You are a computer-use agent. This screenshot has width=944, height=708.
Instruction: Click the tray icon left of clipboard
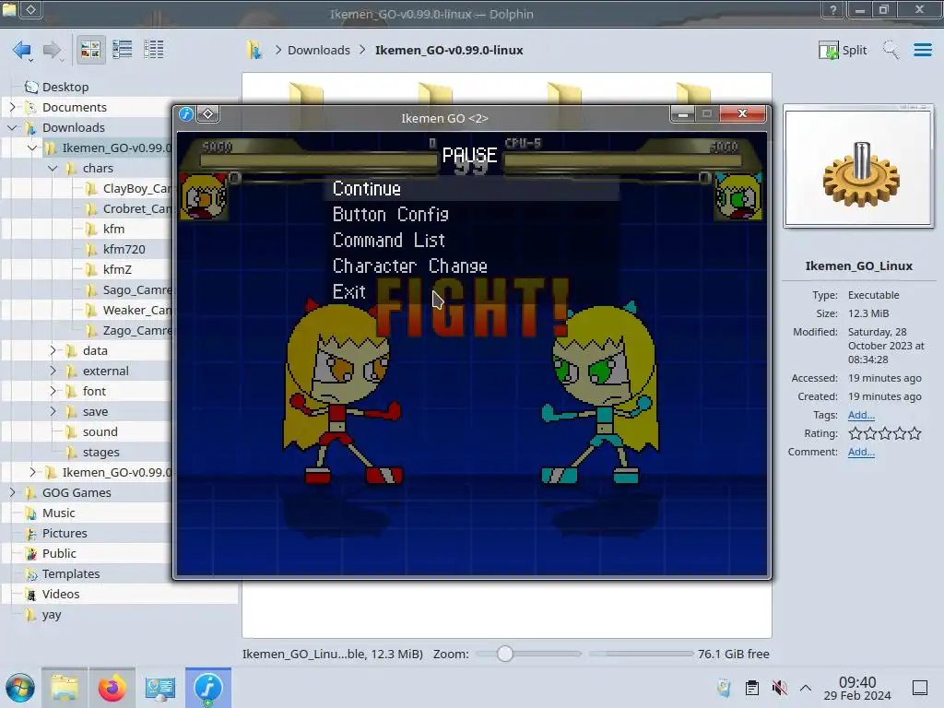click(724, 688)
